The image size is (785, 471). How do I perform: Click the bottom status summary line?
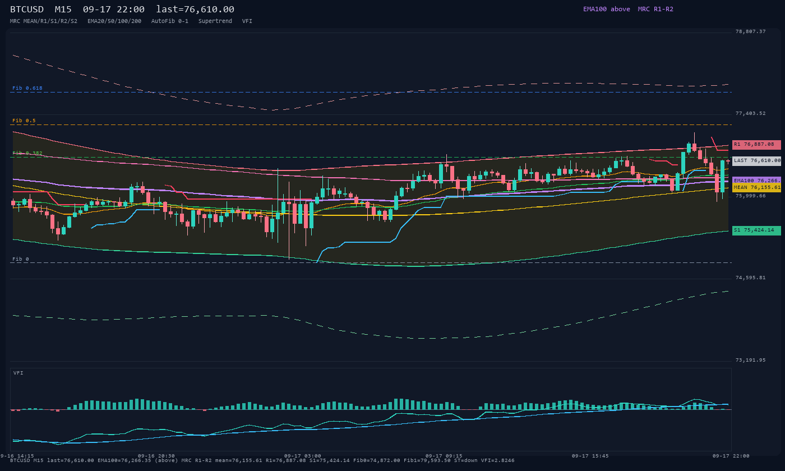click(262, 460)
